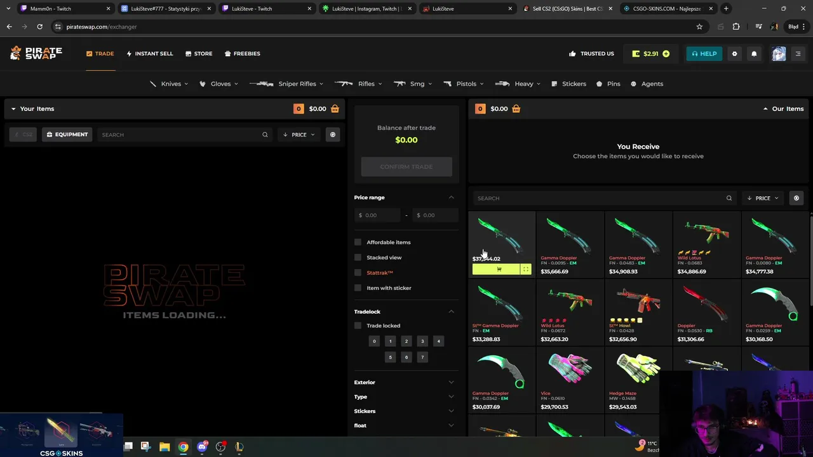The height and width of the screenshot is (457, 813).
Task: Open Your Items PRICE sort dropdown
Action: point(299,135)
